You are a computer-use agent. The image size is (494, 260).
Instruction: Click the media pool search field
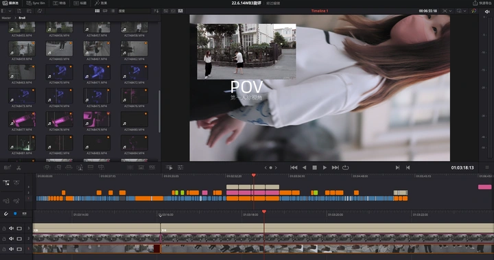(x=134, y=11)
